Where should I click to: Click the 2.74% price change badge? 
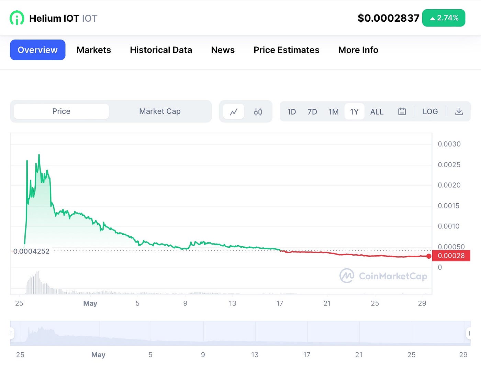coord(444,18)
